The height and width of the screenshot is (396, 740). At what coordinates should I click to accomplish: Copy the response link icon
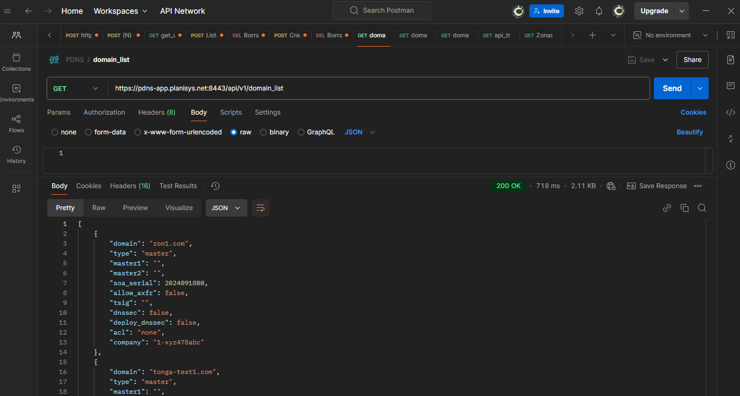pyautogui.click(x=667, y=208)
